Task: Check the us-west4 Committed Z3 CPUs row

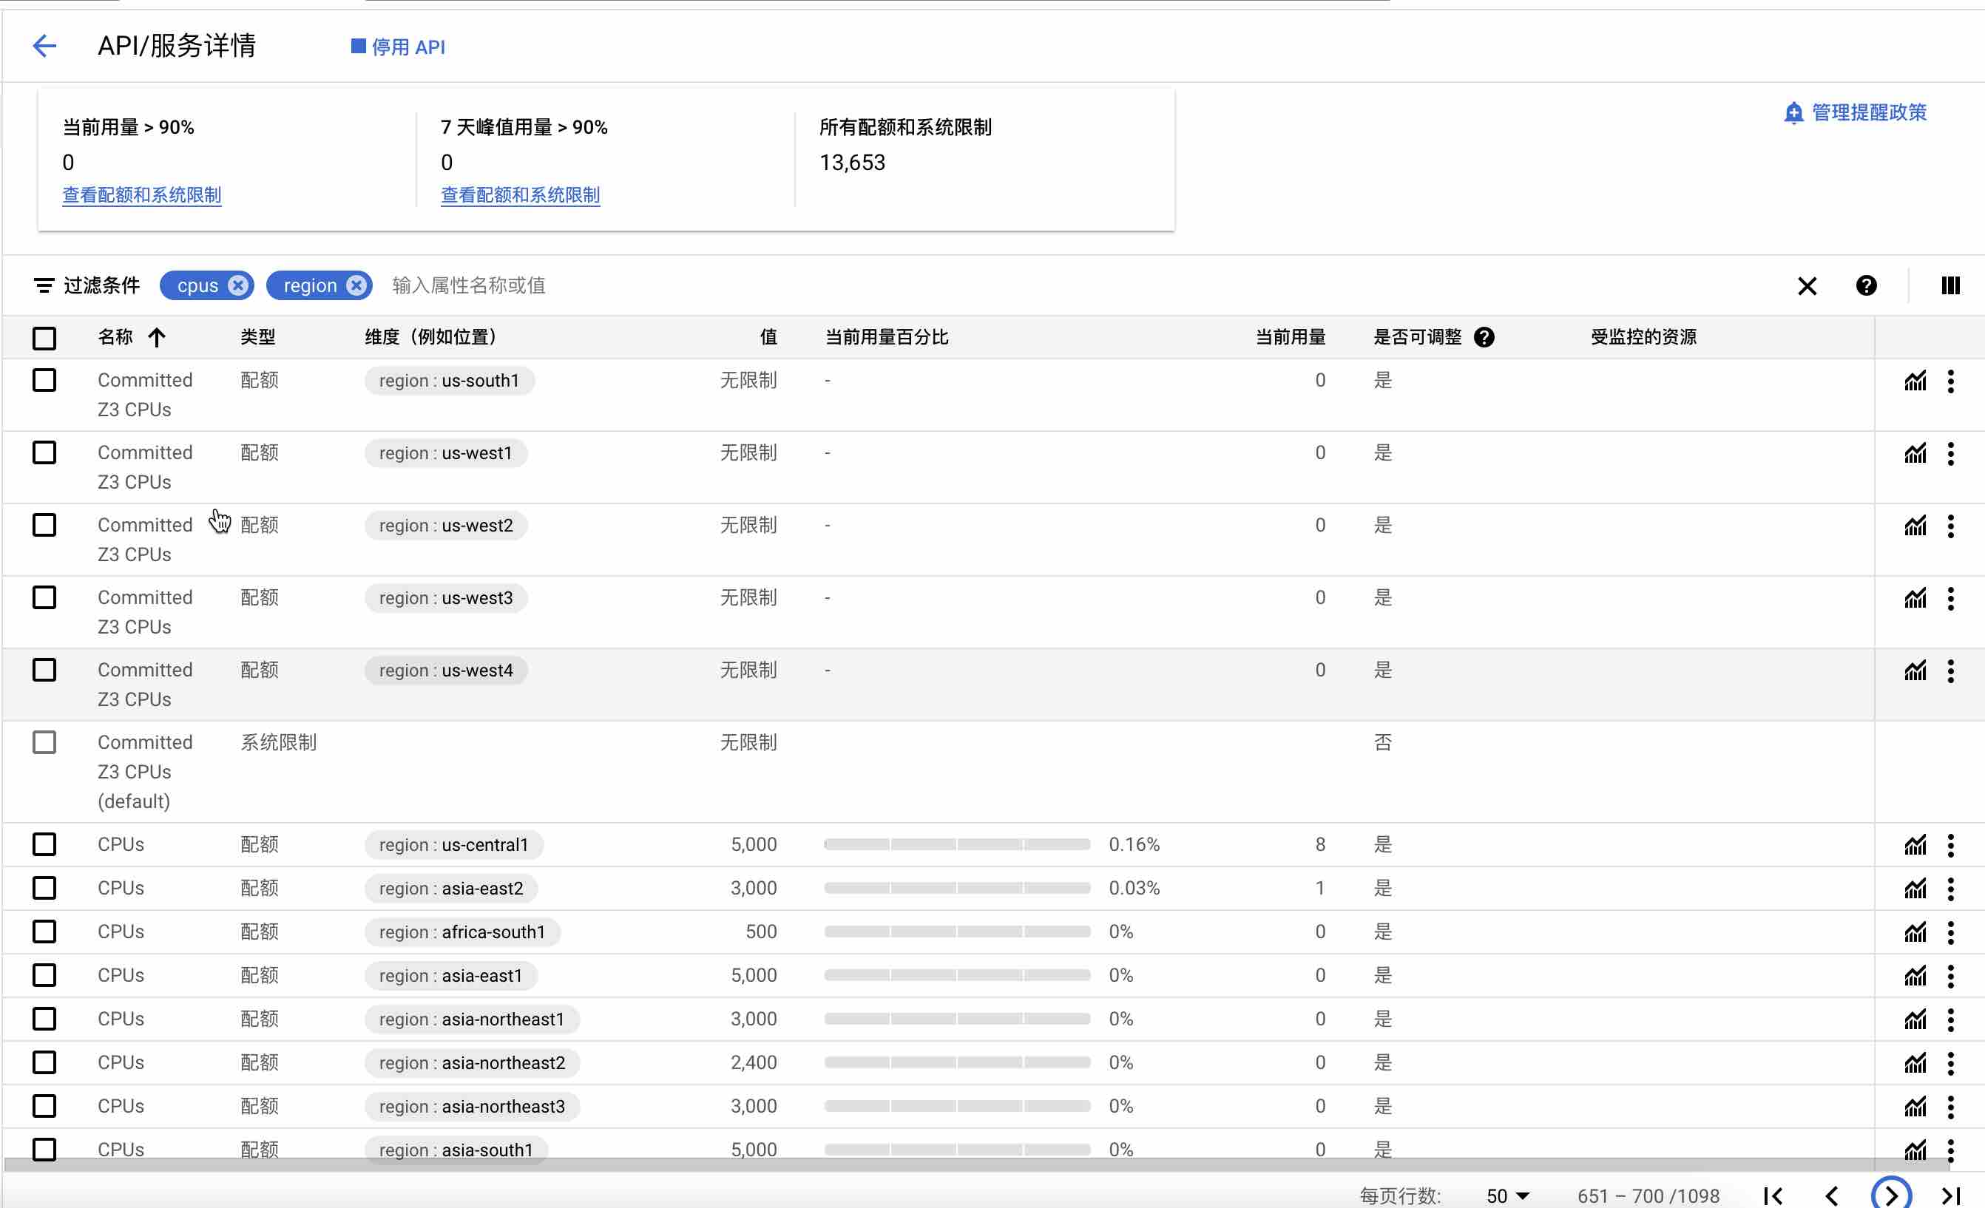Action: point(44,670)
